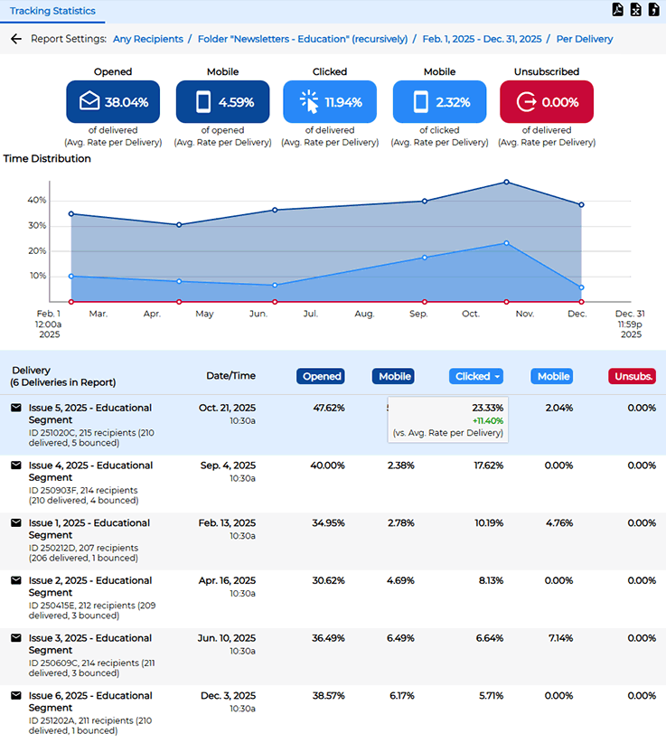The height and width of the screenshot is (743, 666).
Task: Click the back arrow beside Report Settings
Action: (x=15, y=39)
